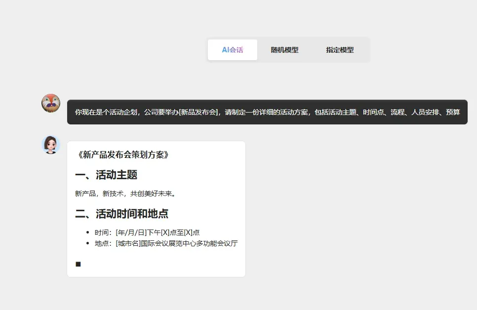The width and height of the screenshot is (477, 310).
Task: Click the dark user prompt message bubble
Action: coord(267,112)
